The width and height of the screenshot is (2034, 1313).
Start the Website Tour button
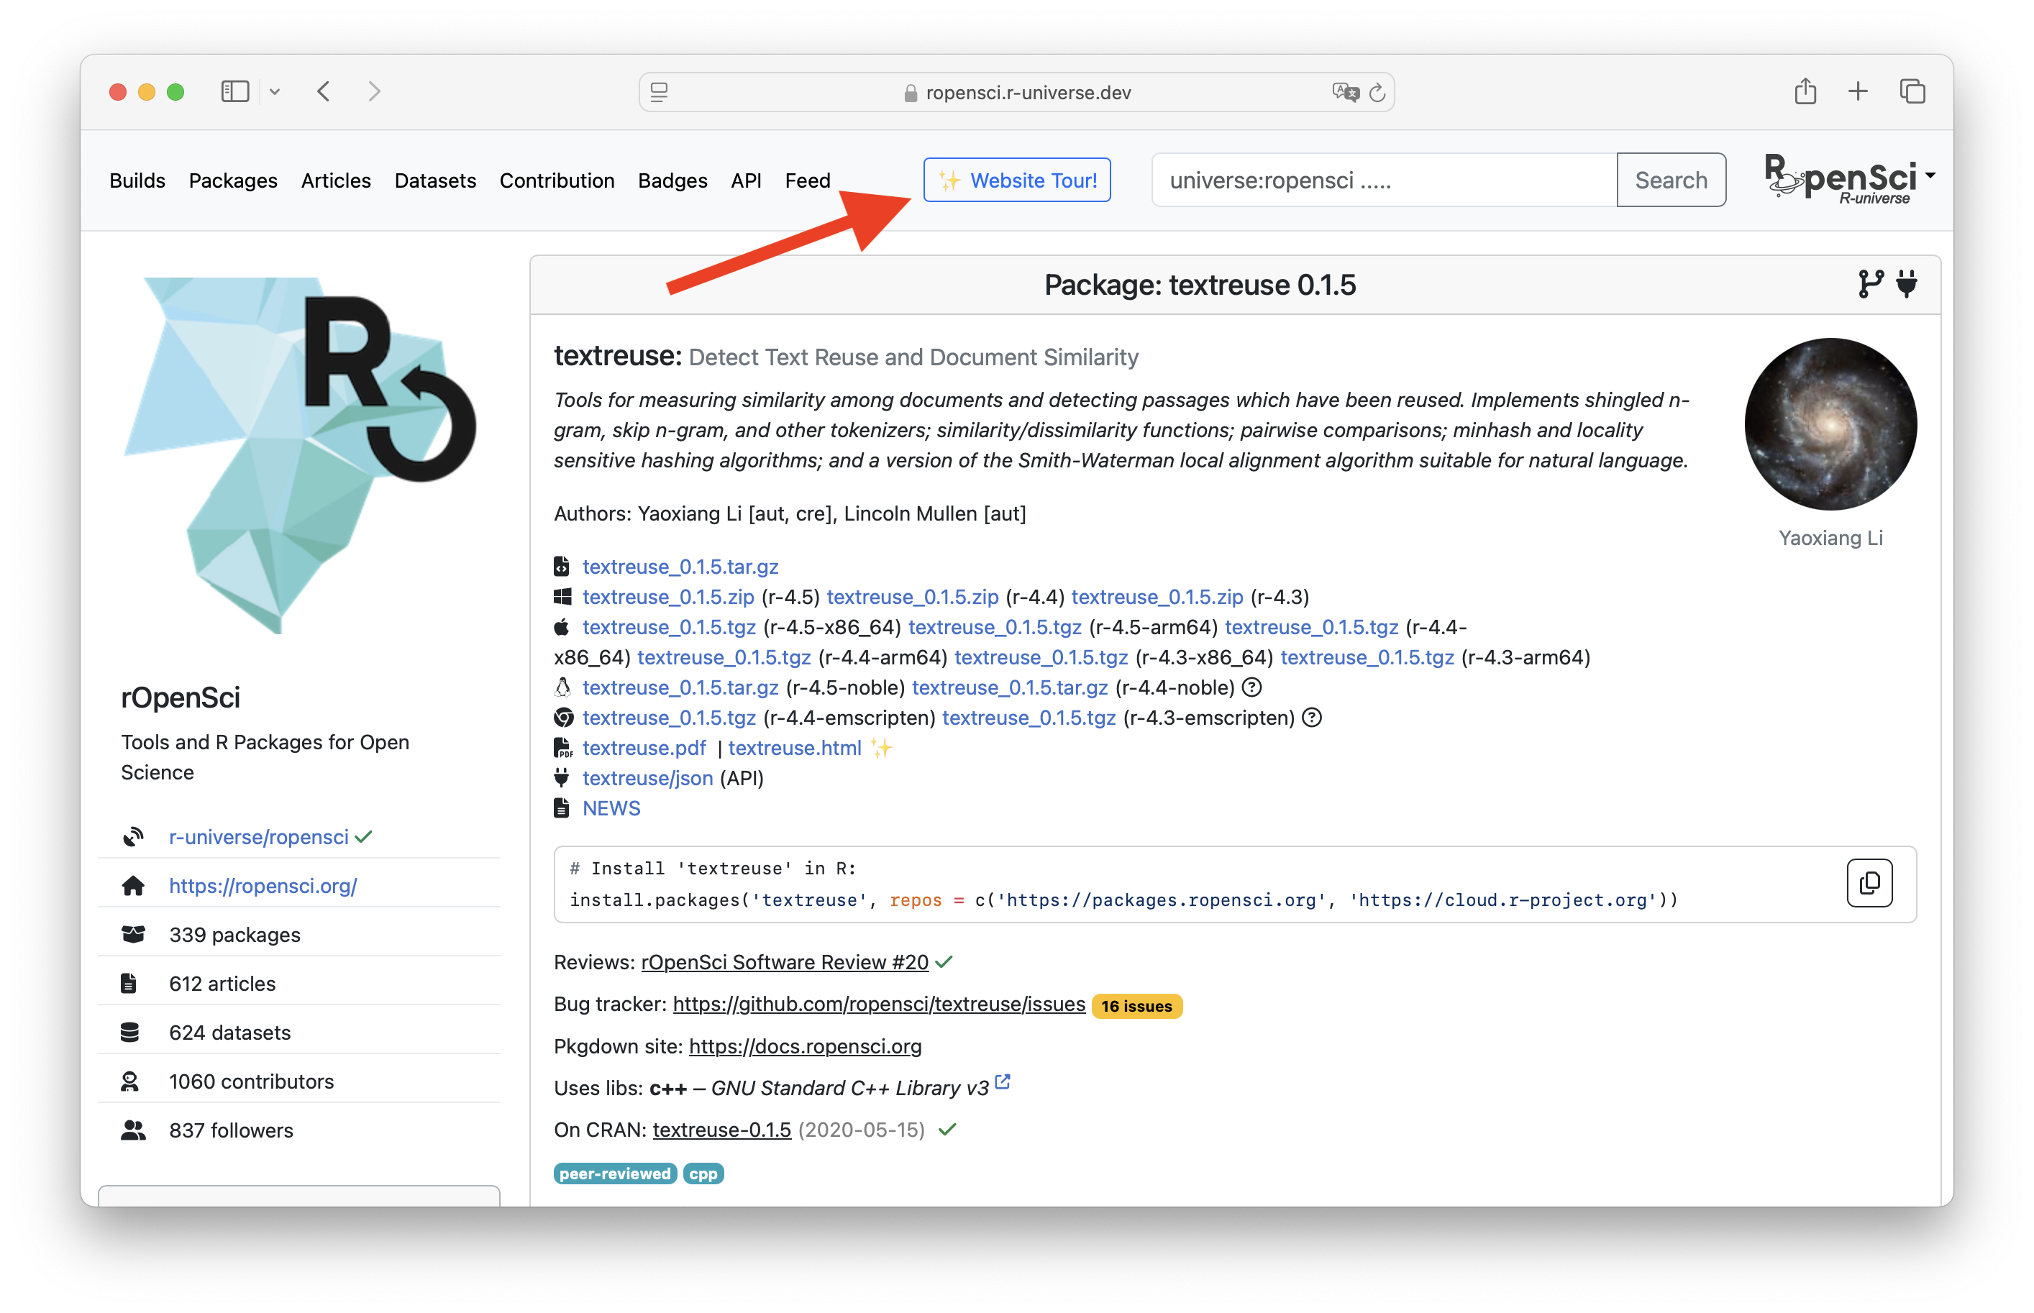(1016, 180)
